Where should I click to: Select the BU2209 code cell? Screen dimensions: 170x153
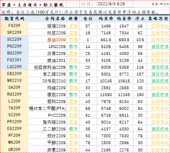coord(15,53)
